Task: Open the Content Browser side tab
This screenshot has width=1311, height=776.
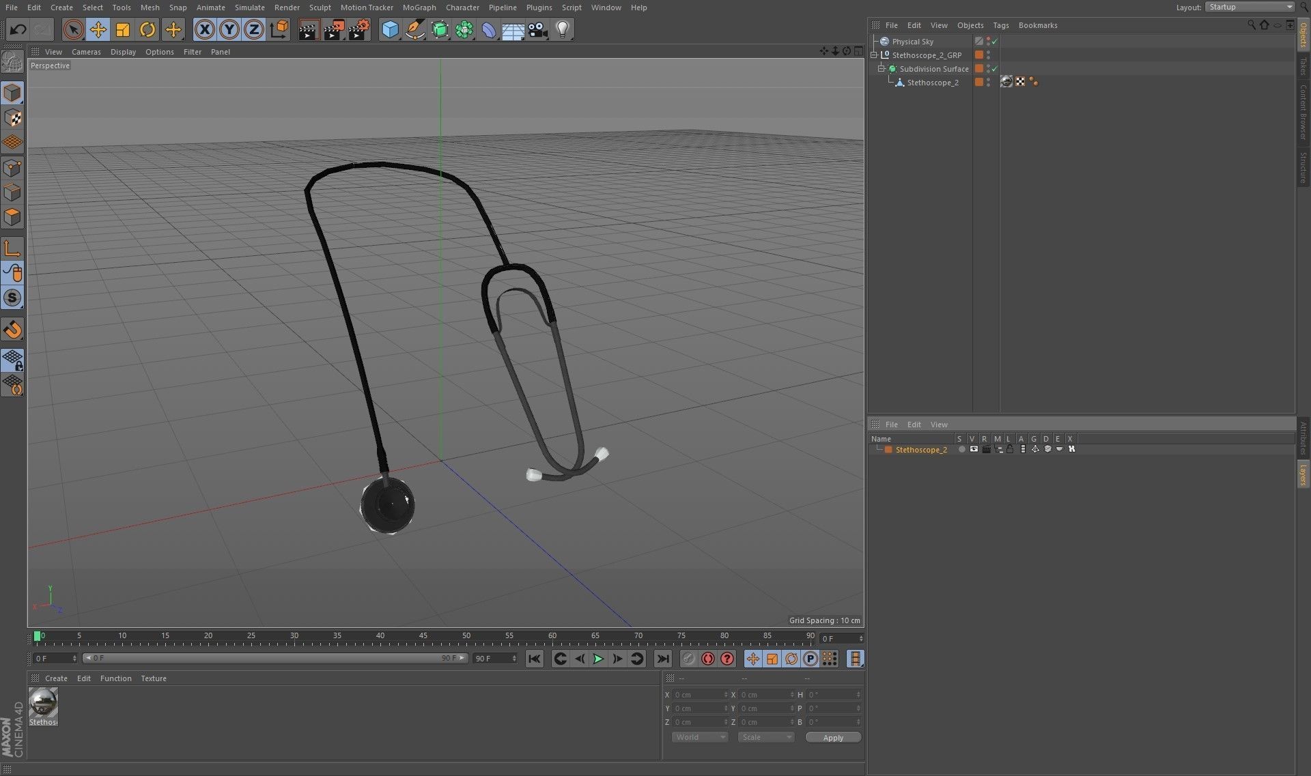Action: click(1303, 112)
